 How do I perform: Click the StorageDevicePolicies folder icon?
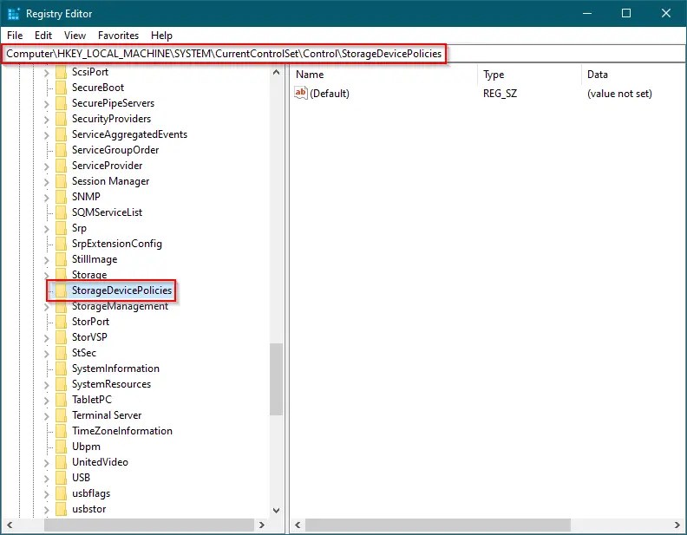(x=62, y=290)
